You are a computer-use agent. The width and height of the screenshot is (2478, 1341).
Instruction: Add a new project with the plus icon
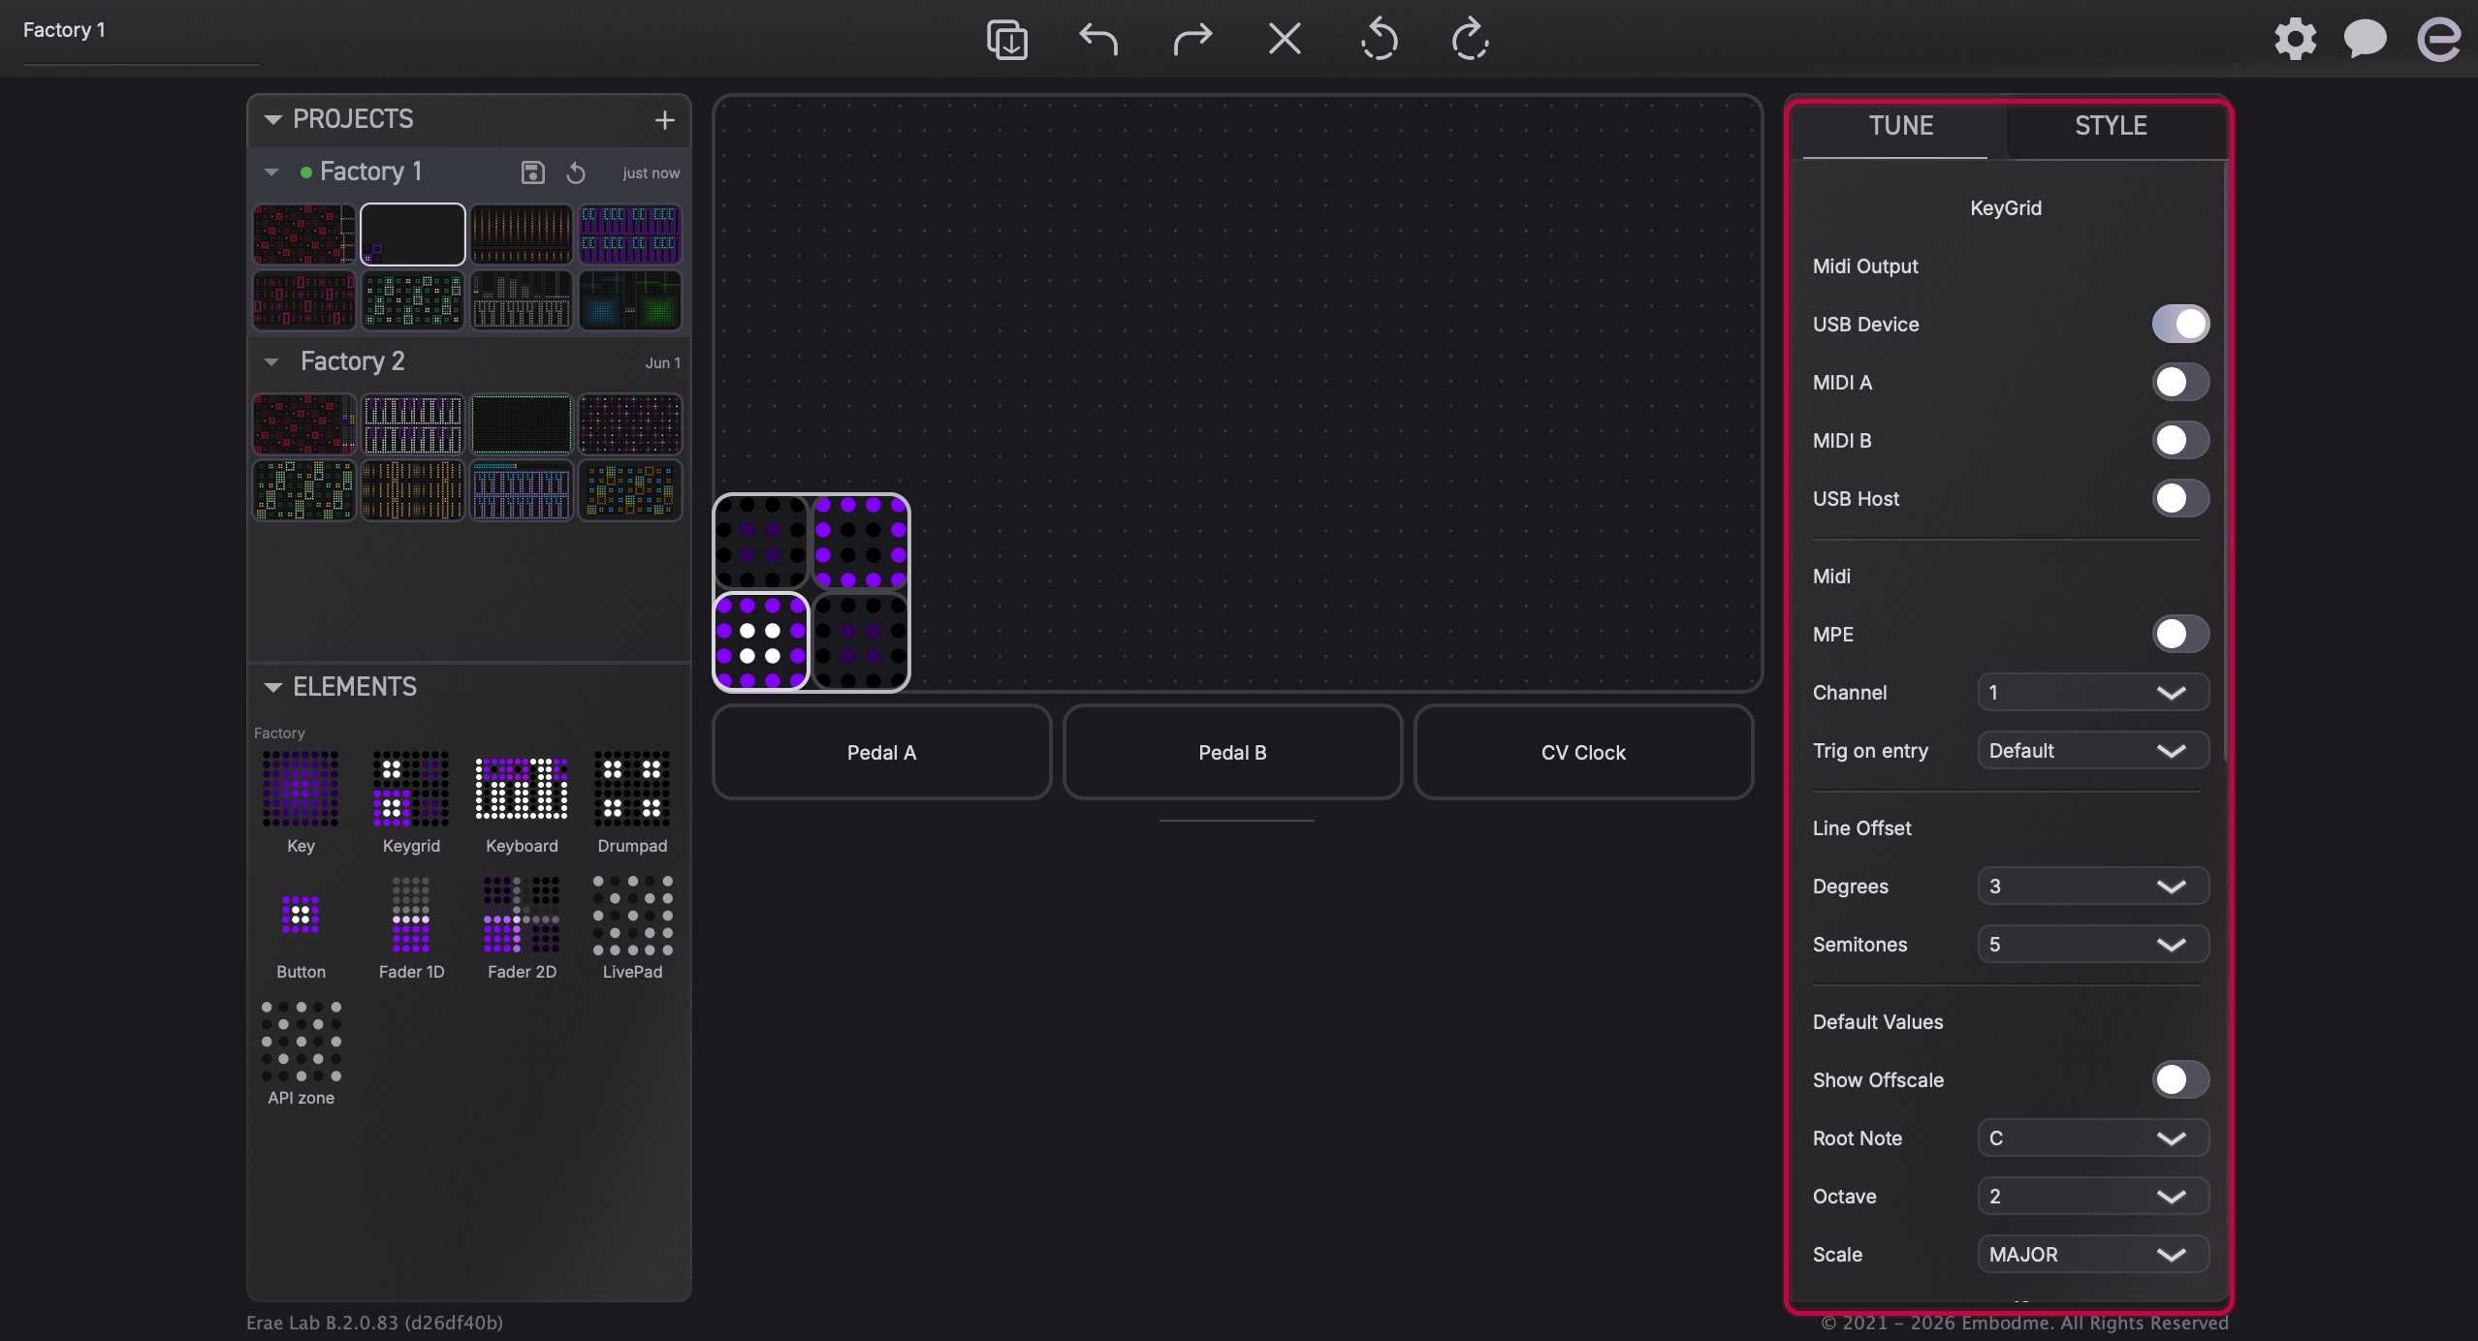664,120
